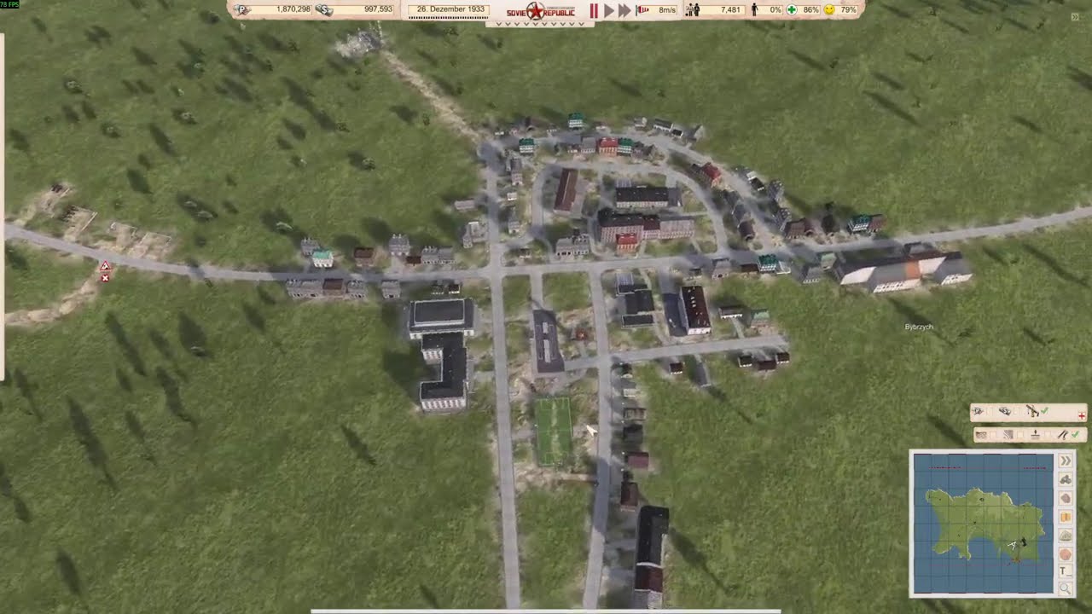Show gravel pile overlay on minimap
The image size is (1092, 614).
click(1066, 535)
